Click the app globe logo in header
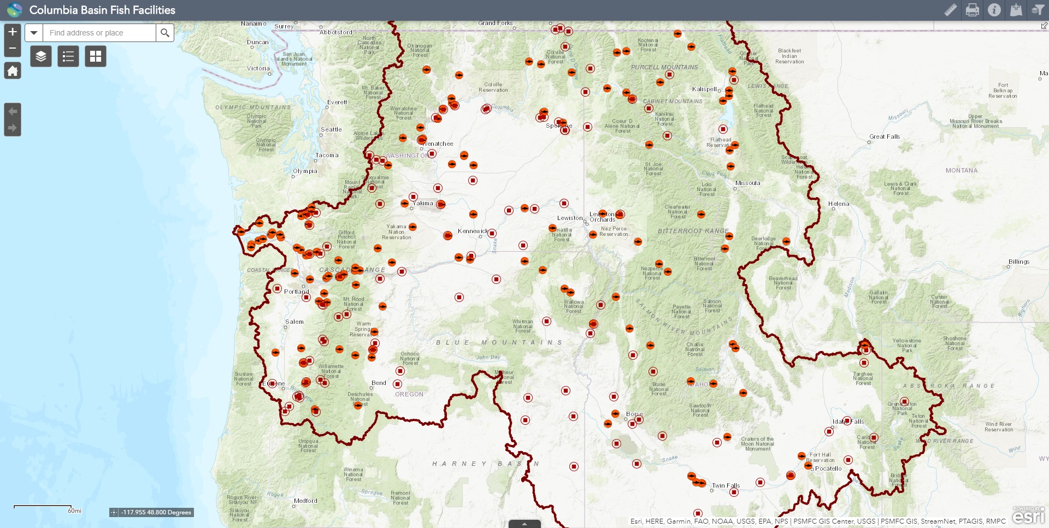This screenshot has width=1049, height=528. [14, 10]
